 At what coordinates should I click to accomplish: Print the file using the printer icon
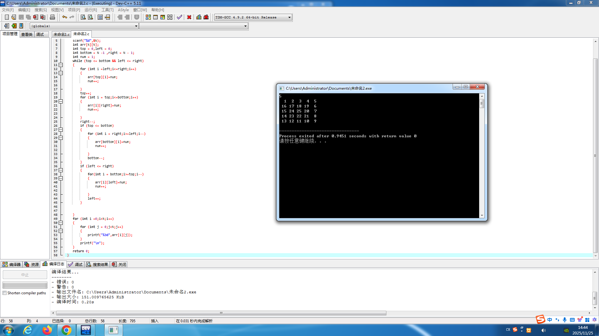pyautogui.click(x=52, y=17)
